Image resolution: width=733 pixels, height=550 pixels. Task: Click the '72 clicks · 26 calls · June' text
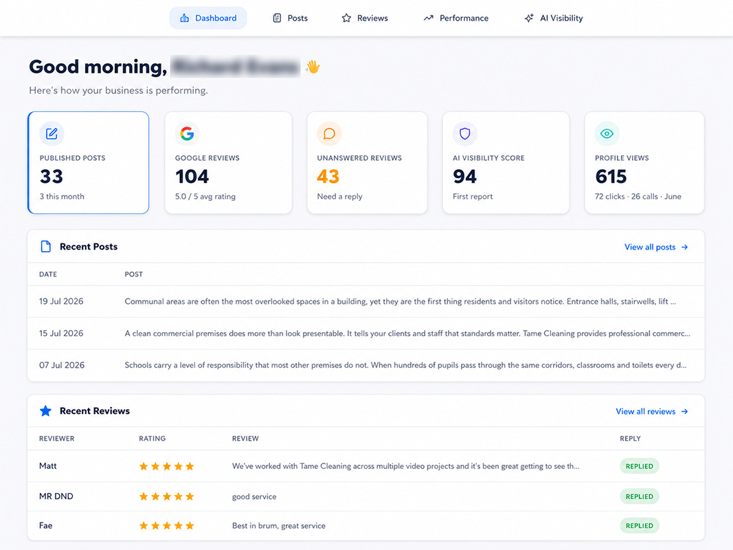[x=638, y=197]
